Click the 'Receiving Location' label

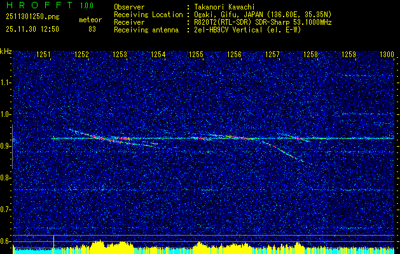pyautogui.click(x=148, y=15)
